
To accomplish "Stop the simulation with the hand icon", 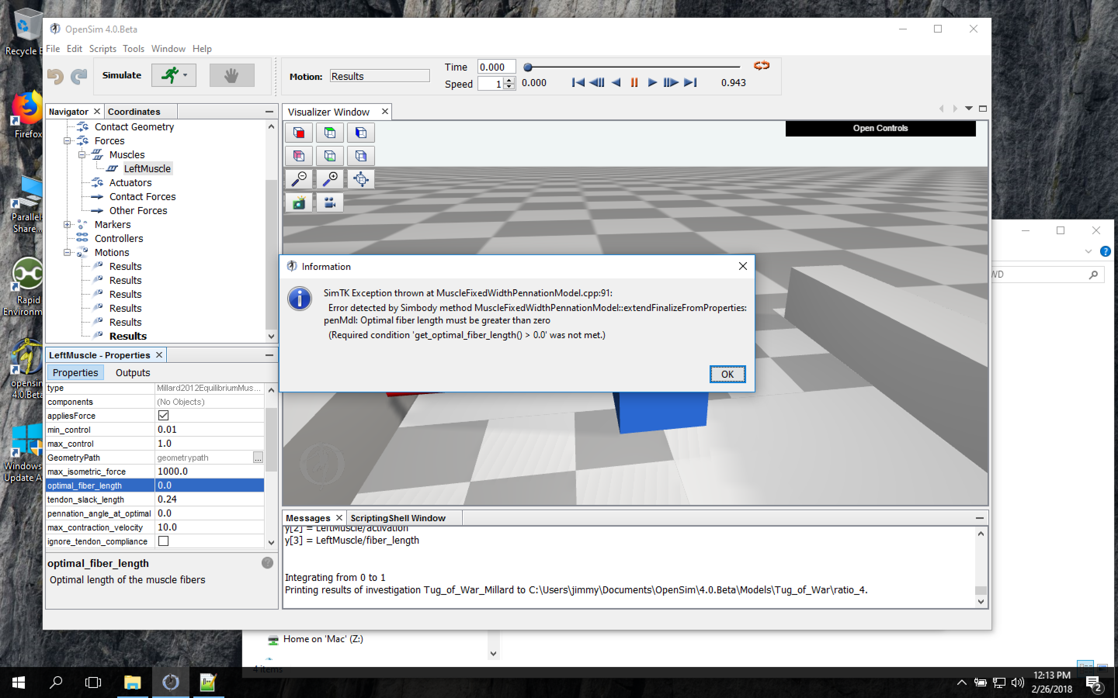I will pos(232,75).
